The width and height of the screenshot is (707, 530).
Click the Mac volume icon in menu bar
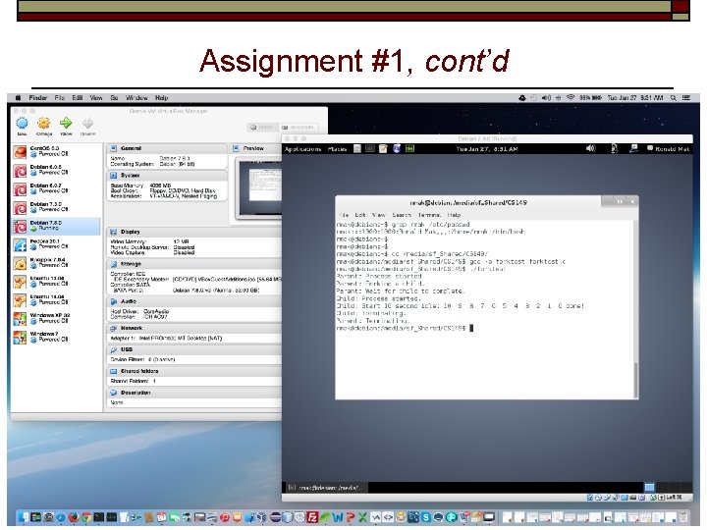[x=546, y=98]
